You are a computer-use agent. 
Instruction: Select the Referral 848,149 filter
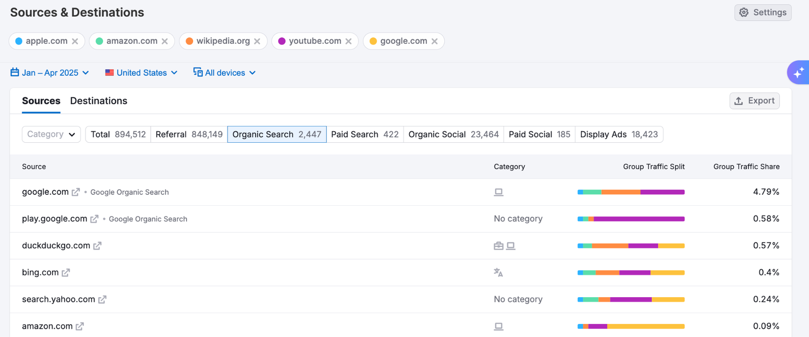coord(189,134)
